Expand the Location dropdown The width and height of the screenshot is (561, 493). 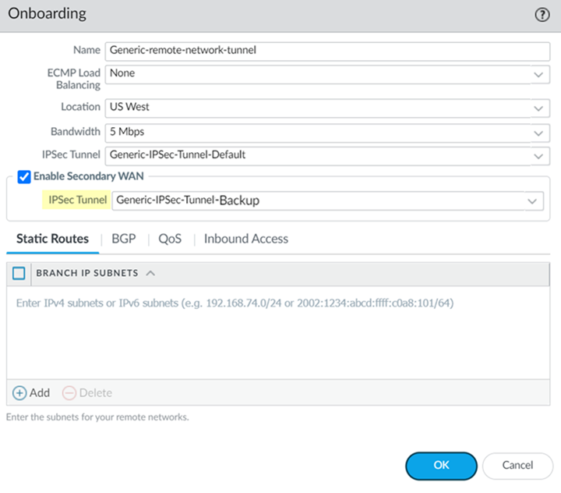tap(538, 108)
